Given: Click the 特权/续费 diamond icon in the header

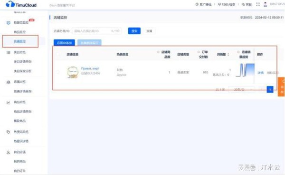Looking at the screenshot, I should point(219,4).
